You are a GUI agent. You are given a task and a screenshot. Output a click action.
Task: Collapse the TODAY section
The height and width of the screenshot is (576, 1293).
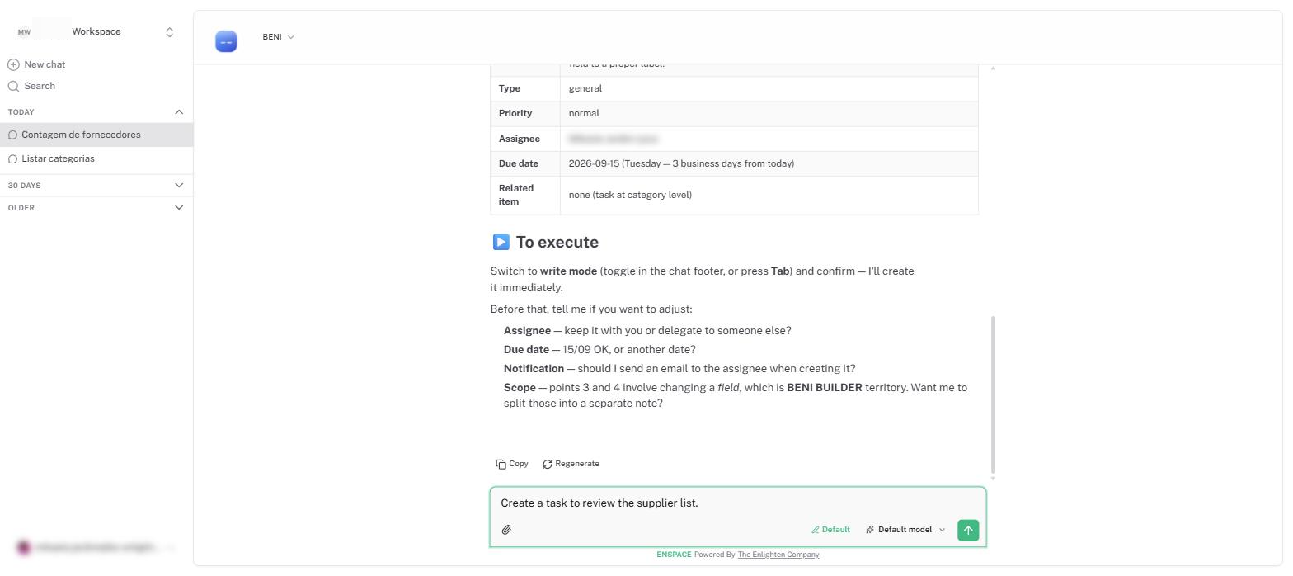pos(179,112)
